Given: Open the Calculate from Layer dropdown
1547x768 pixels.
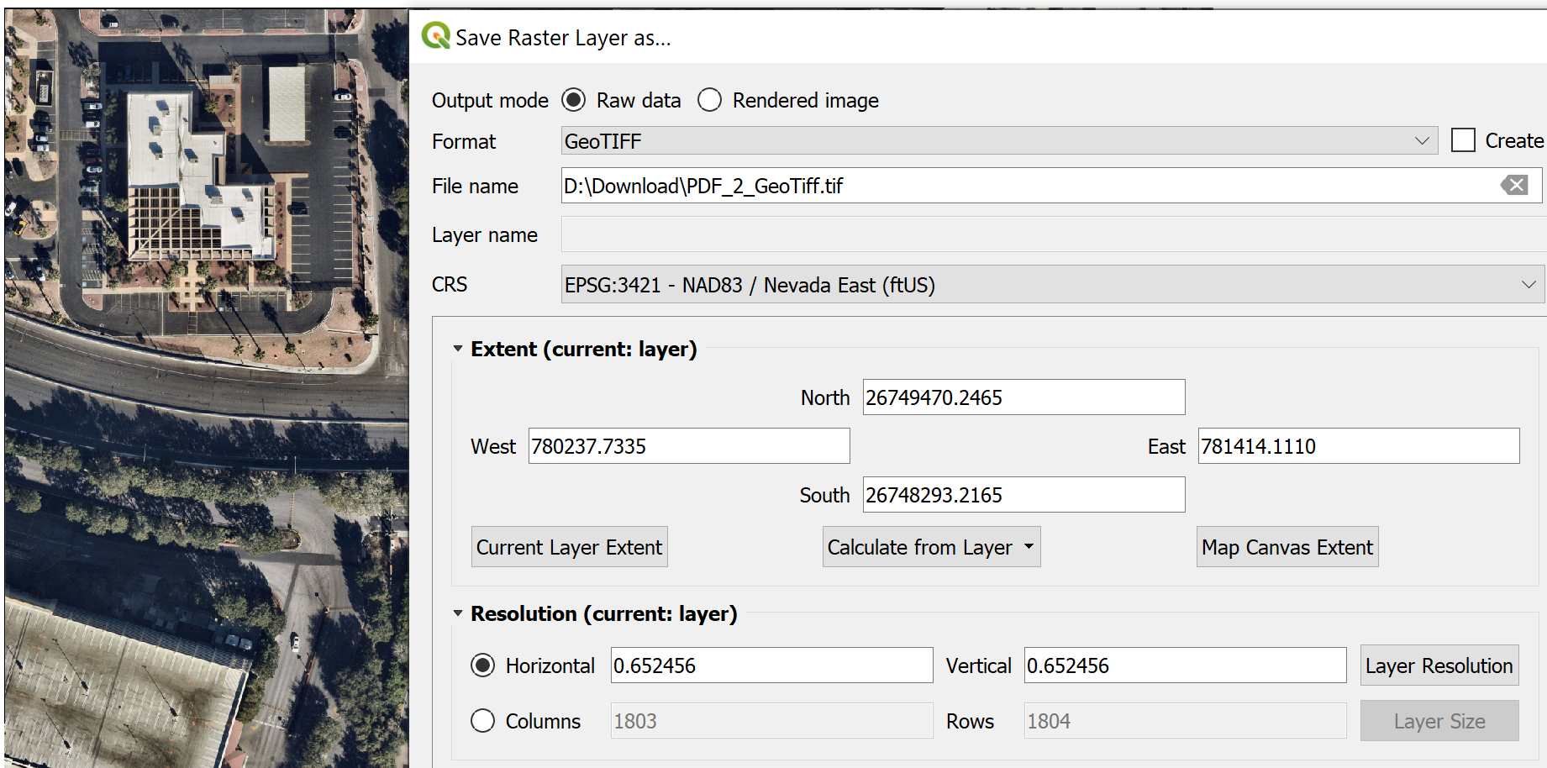Looking at the screenshot, I should click(x=931, y=546).
